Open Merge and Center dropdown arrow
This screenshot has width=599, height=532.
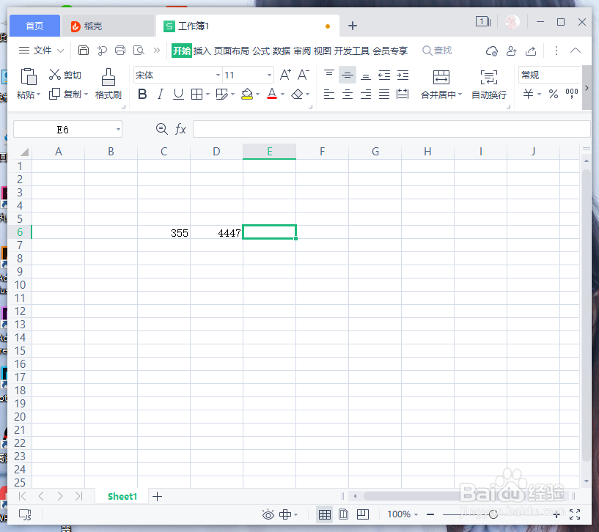click(460, 95)
